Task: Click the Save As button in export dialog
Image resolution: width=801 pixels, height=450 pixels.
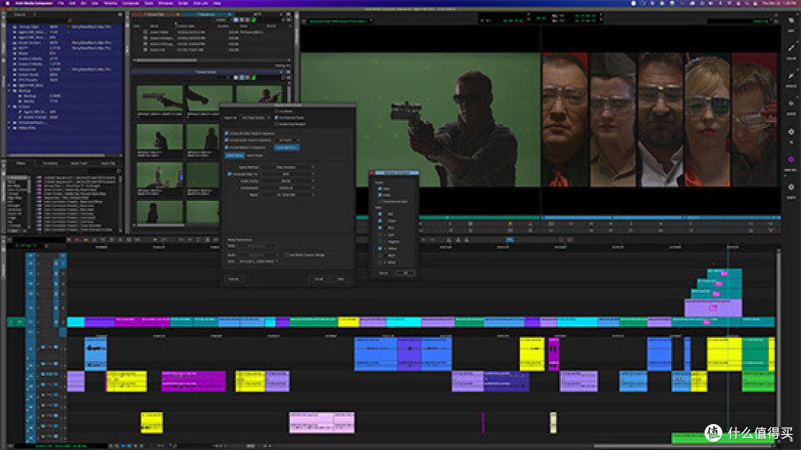Action: click(x=234, y=279)
